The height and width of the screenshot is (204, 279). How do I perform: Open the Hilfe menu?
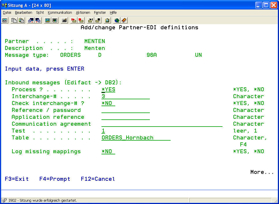(x=113, y=13)
